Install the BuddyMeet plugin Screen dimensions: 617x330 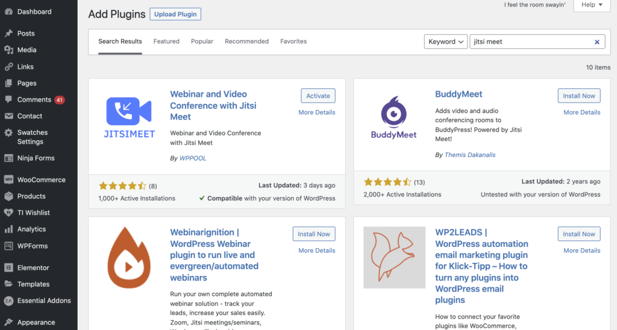coord(579,96)
